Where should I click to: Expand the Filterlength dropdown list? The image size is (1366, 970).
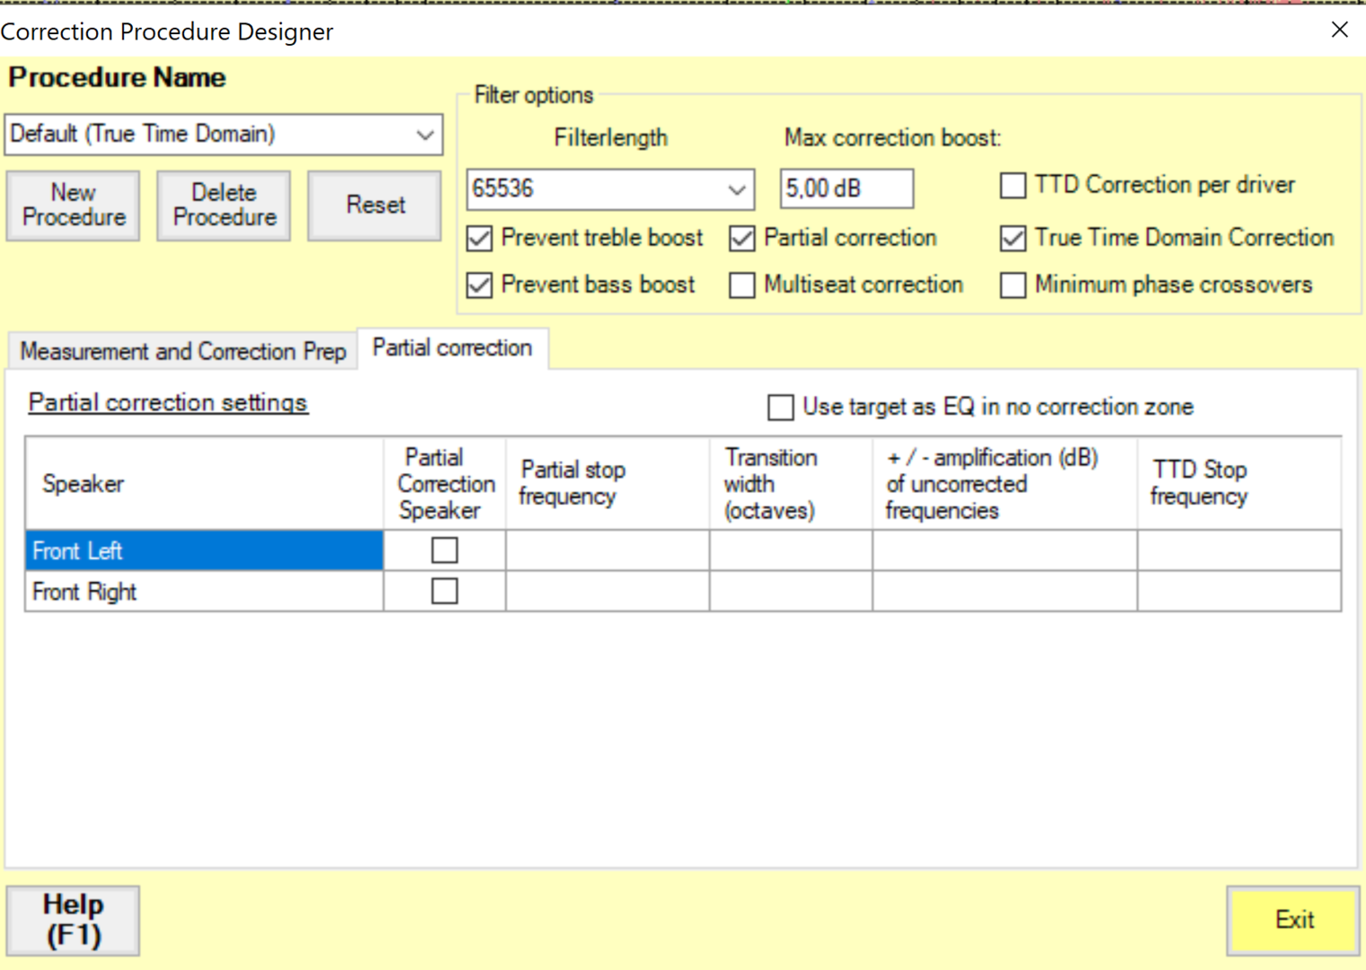coord(736,190)
